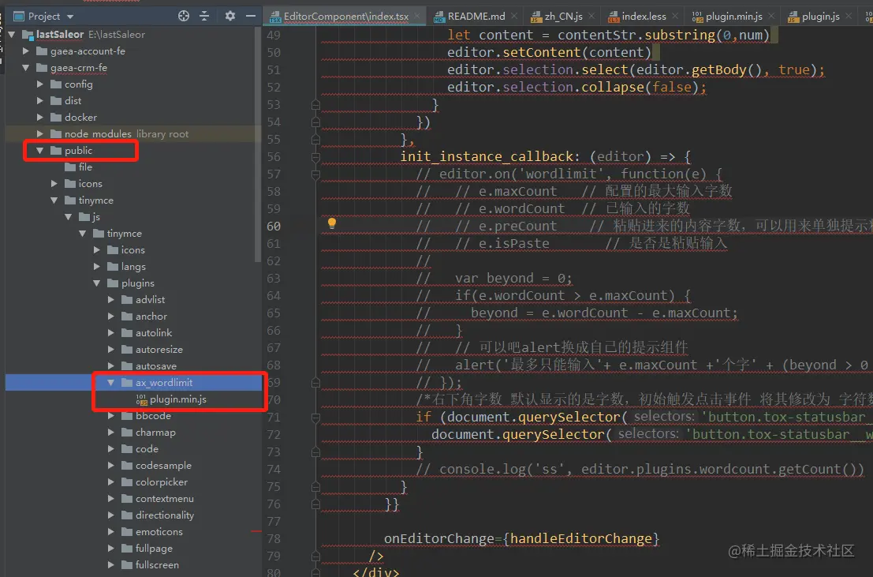Click line number 60 in gutter
Screen dimensions: 873x577
[274, 227]
